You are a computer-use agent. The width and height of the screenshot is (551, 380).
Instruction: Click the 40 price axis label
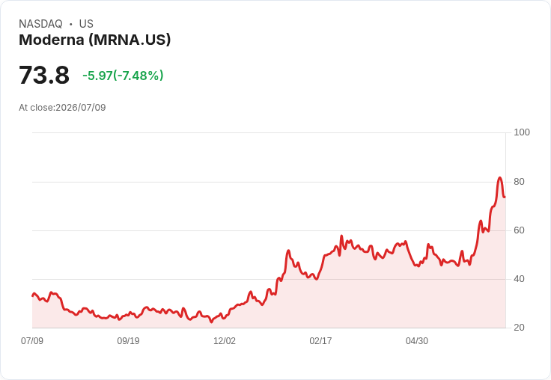(519, 279)
